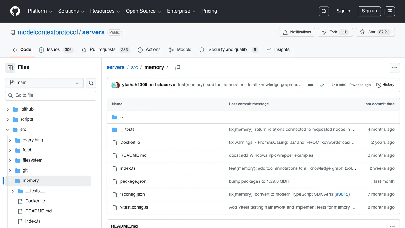Open the Models tab
This screenshot has width=405, height=228.
point(180,50)
